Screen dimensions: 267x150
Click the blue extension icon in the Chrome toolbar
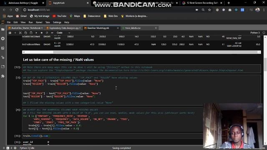pyautogui.click(x=242, y=10)
